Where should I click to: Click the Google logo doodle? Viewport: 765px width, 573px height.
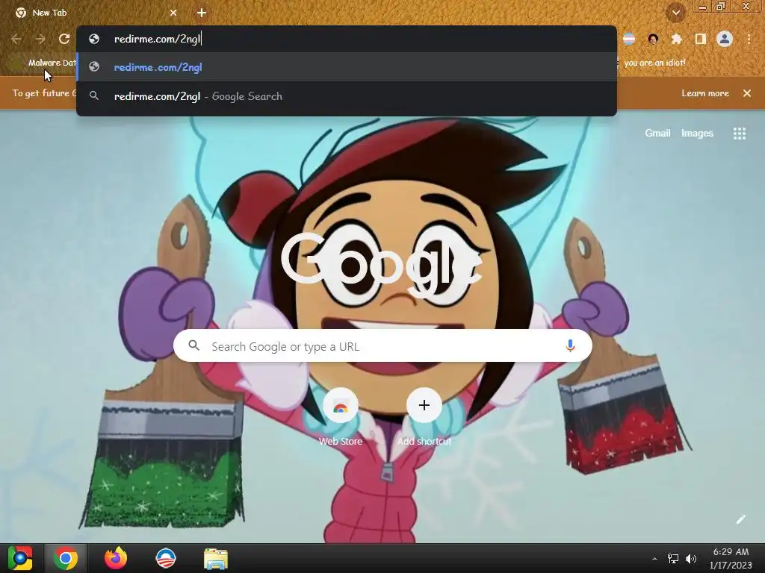point(382,266)
